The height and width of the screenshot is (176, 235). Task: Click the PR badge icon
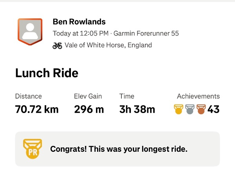[x=32, y=149]
